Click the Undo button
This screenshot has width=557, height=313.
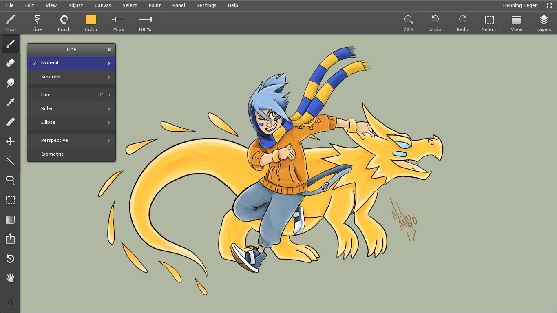435,23
